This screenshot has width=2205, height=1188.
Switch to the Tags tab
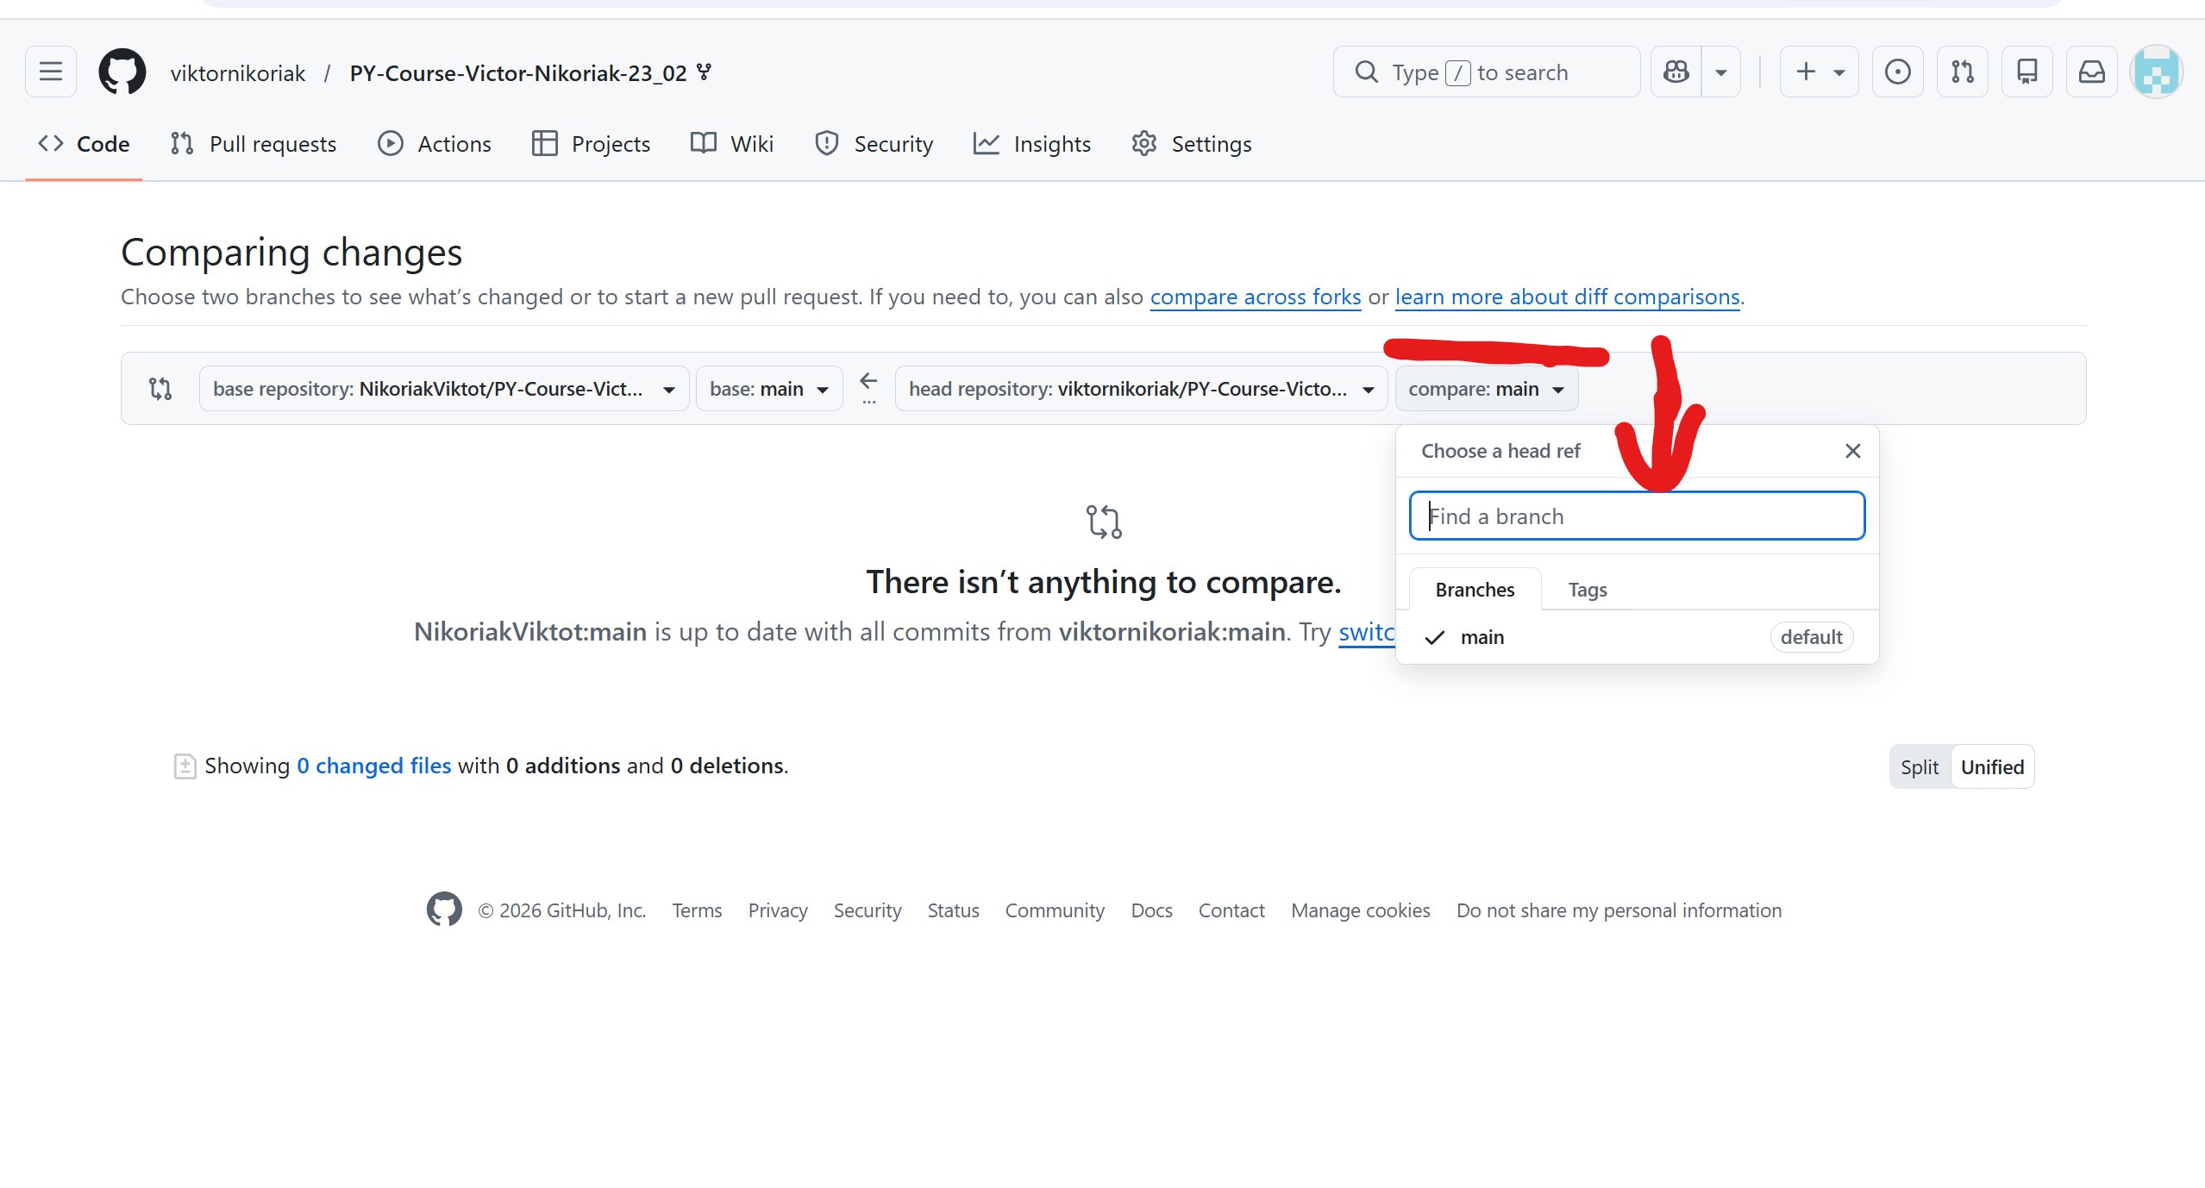tap(1588, 590)
